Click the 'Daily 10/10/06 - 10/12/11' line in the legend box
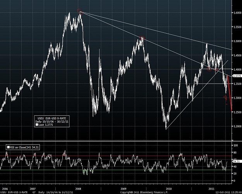 52,121
